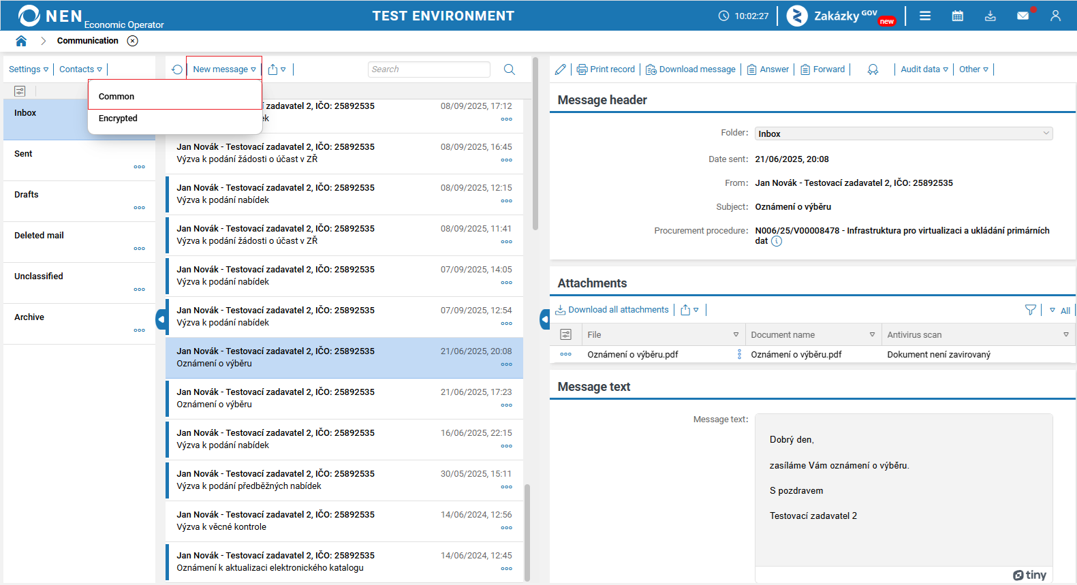Forward the selected message
Viewport: 1077px width, 585px height.
pyautogui.click(x=822, y=69)
